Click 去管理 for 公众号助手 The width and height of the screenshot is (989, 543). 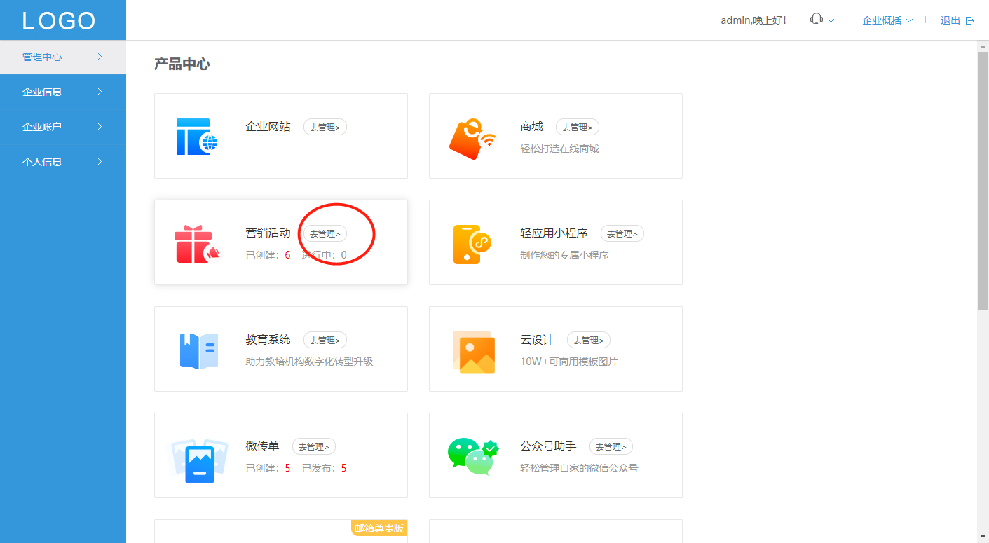click(611, 447)
